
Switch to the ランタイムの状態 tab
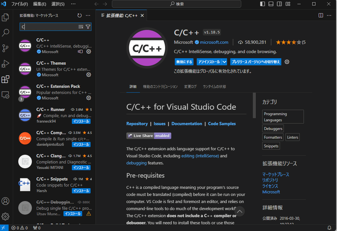[214, 87]
